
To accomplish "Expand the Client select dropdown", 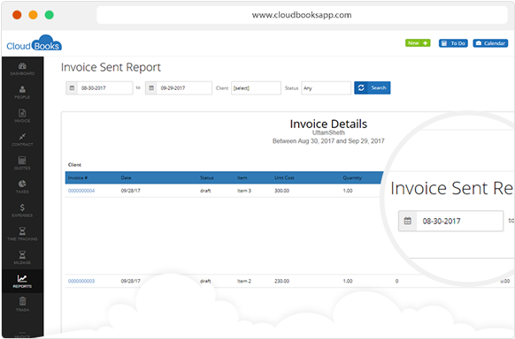I will pyautogui.click(x=257, y=87).
